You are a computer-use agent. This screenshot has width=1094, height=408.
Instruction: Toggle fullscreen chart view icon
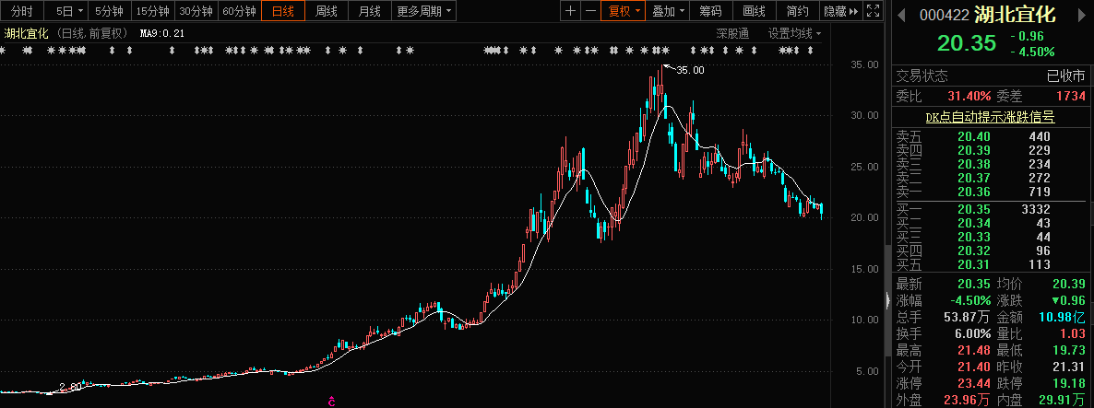pyautogui.click(x=873, y=10)
